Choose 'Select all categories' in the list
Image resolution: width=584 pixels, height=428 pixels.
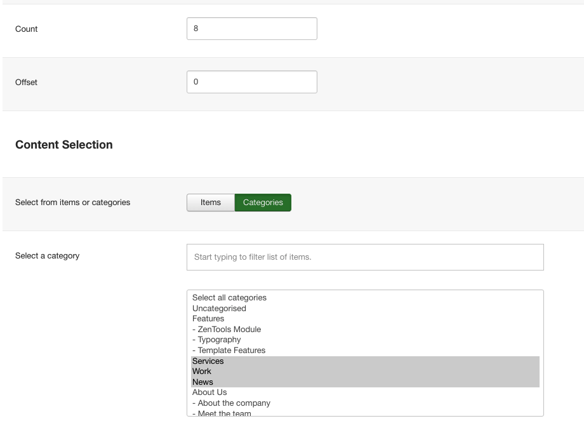click(365, 298)
